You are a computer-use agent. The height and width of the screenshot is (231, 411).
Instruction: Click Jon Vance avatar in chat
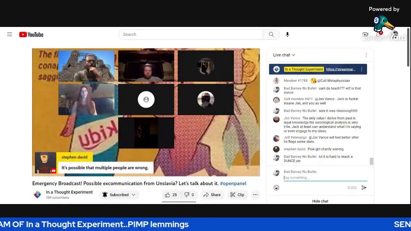coord(276,120)
